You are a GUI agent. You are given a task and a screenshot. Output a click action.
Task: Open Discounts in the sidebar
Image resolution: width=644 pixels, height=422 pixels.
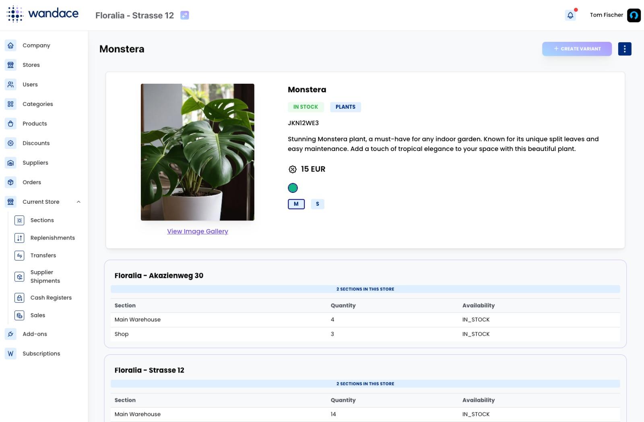point(36,143)
